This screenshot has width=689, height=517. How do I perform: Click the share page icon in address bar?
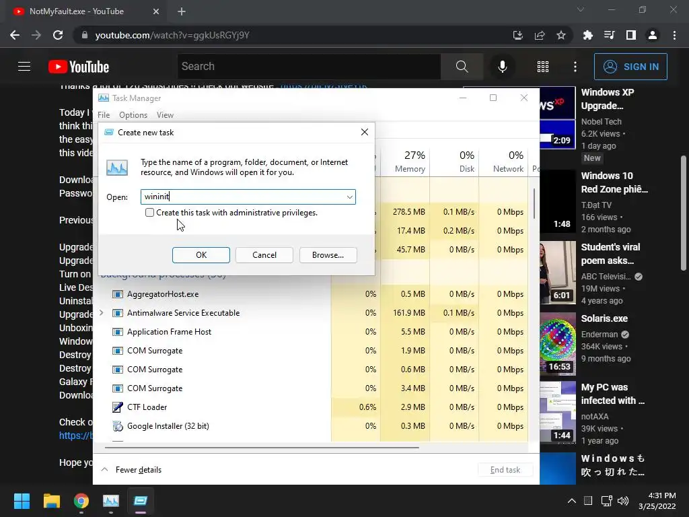pos(539,35)
